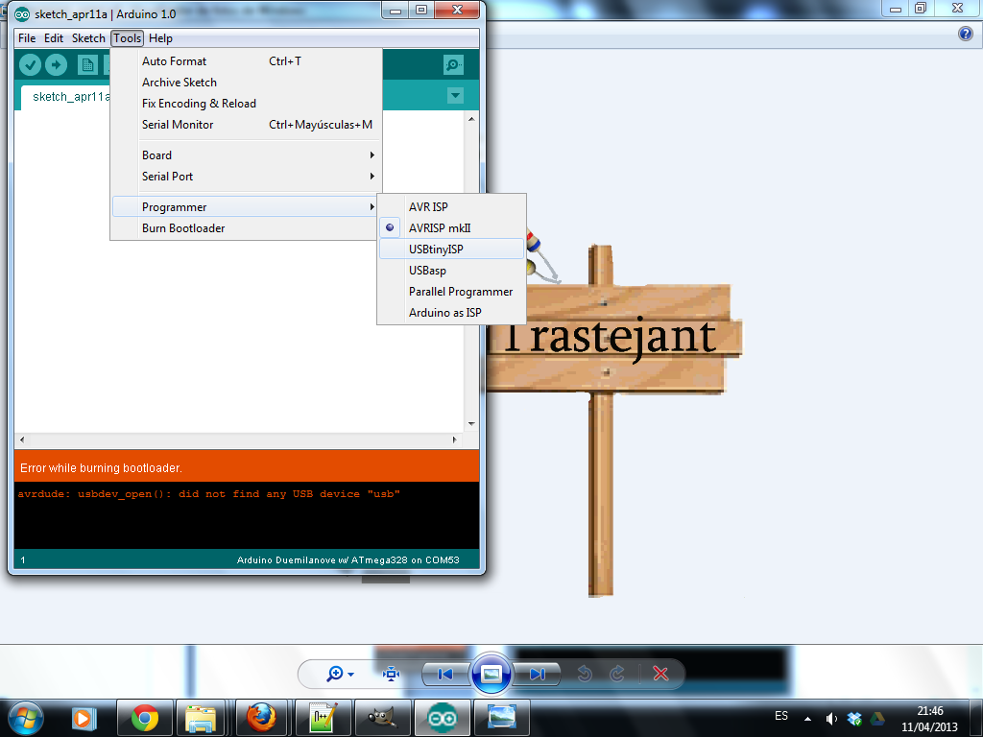Click the board status text 'Arduino Duemilanove w/ ATmega328 on COM53'

(x=348, y=560)
